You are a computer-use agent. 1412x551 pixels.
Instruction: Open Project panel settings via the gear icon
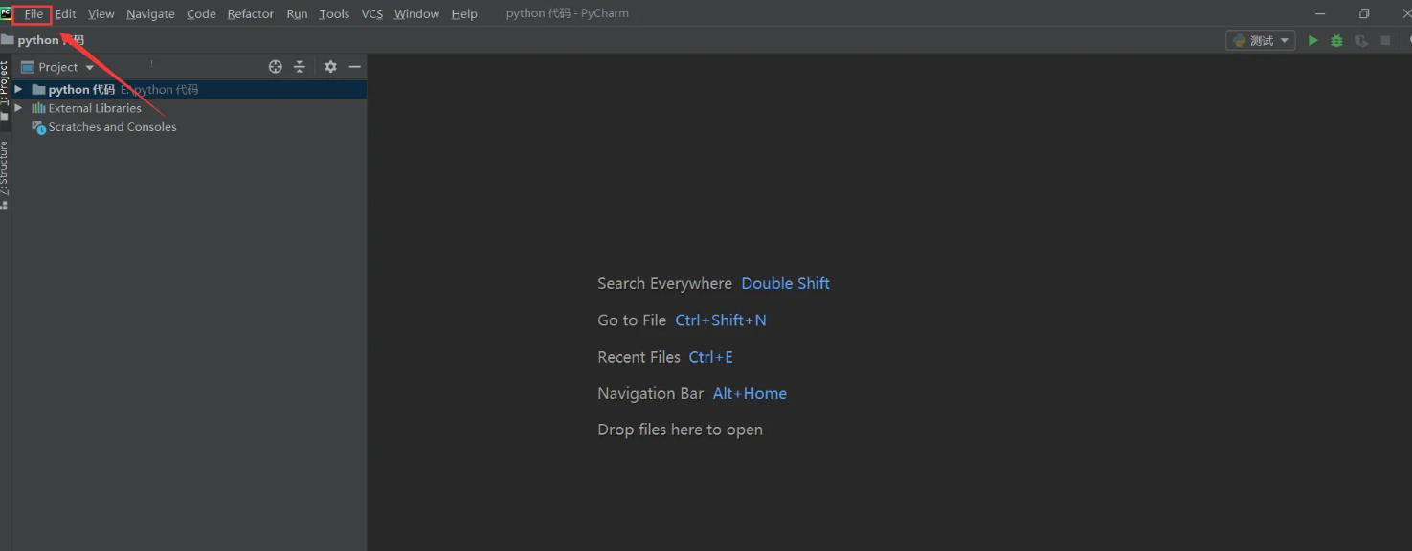click(329, 66)
